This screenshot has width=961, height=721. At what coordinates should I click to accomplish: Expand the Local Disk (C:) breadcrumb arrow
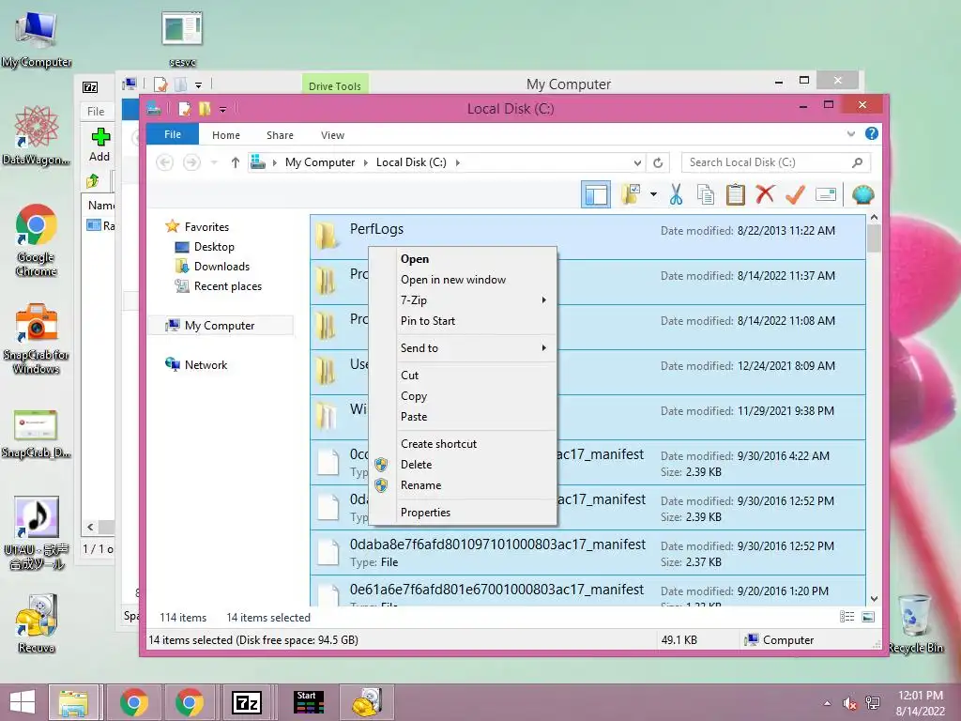457,162
